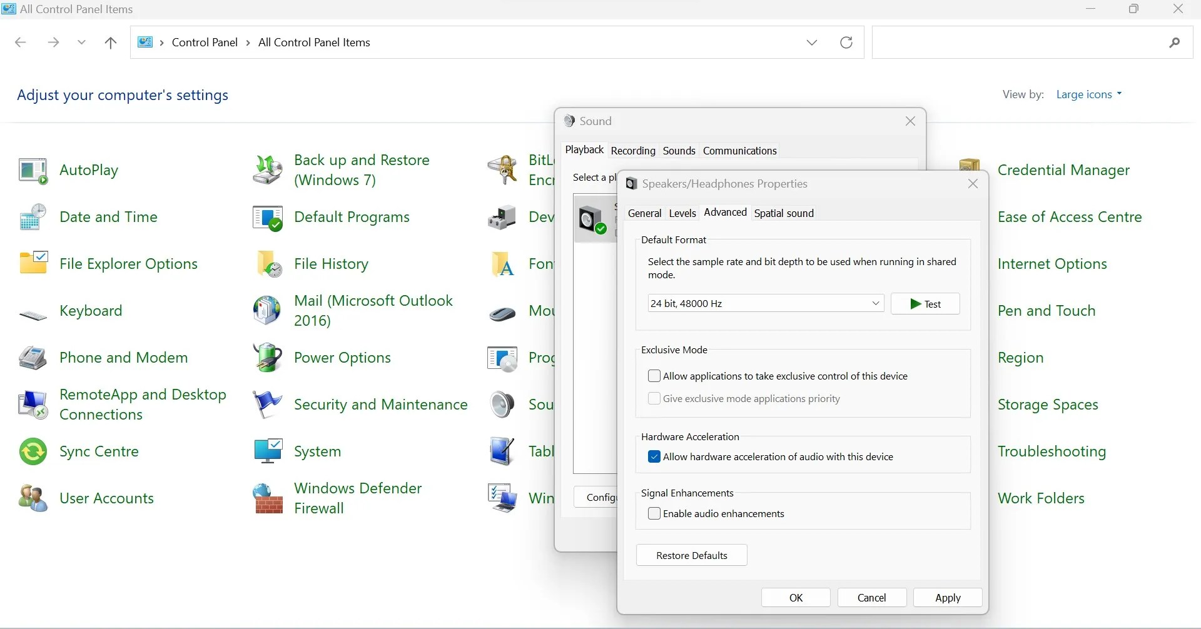This screenshot has width=1201, height=629.
Task: Open the Fonts icon
Action: coord(502,264)
